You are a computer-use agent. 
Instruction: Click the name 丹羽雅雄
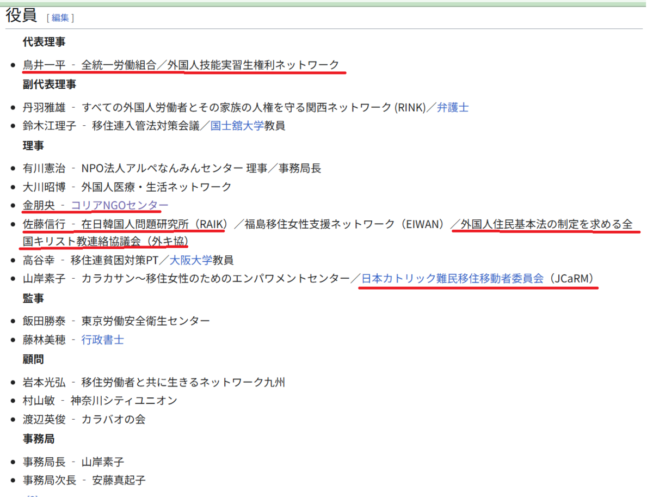44,107
